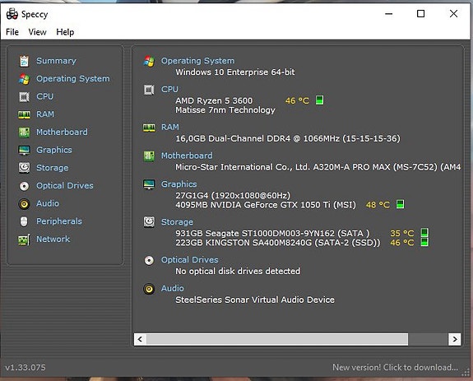The width and height of the screenshot is (473, 381).
Task: Maximize the Speccy window
Action: pyautogui.click(x=421, y=13)
